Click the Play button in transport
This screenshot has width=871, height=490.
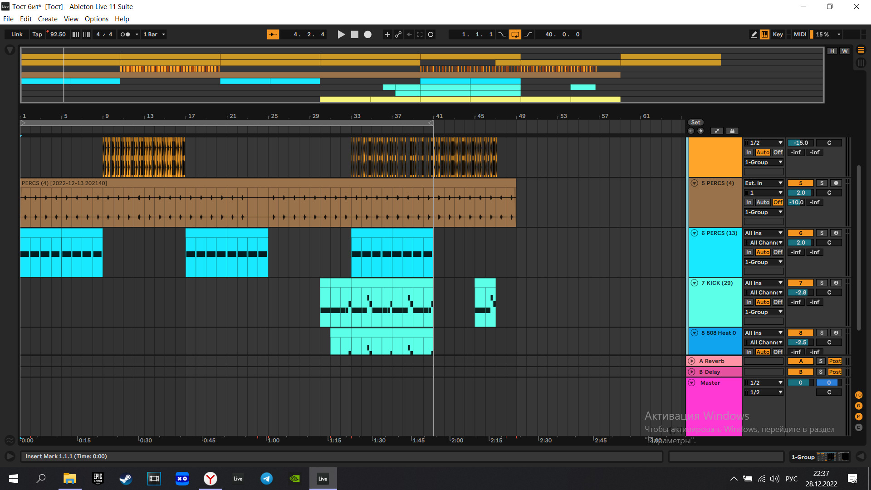[341, 34]
